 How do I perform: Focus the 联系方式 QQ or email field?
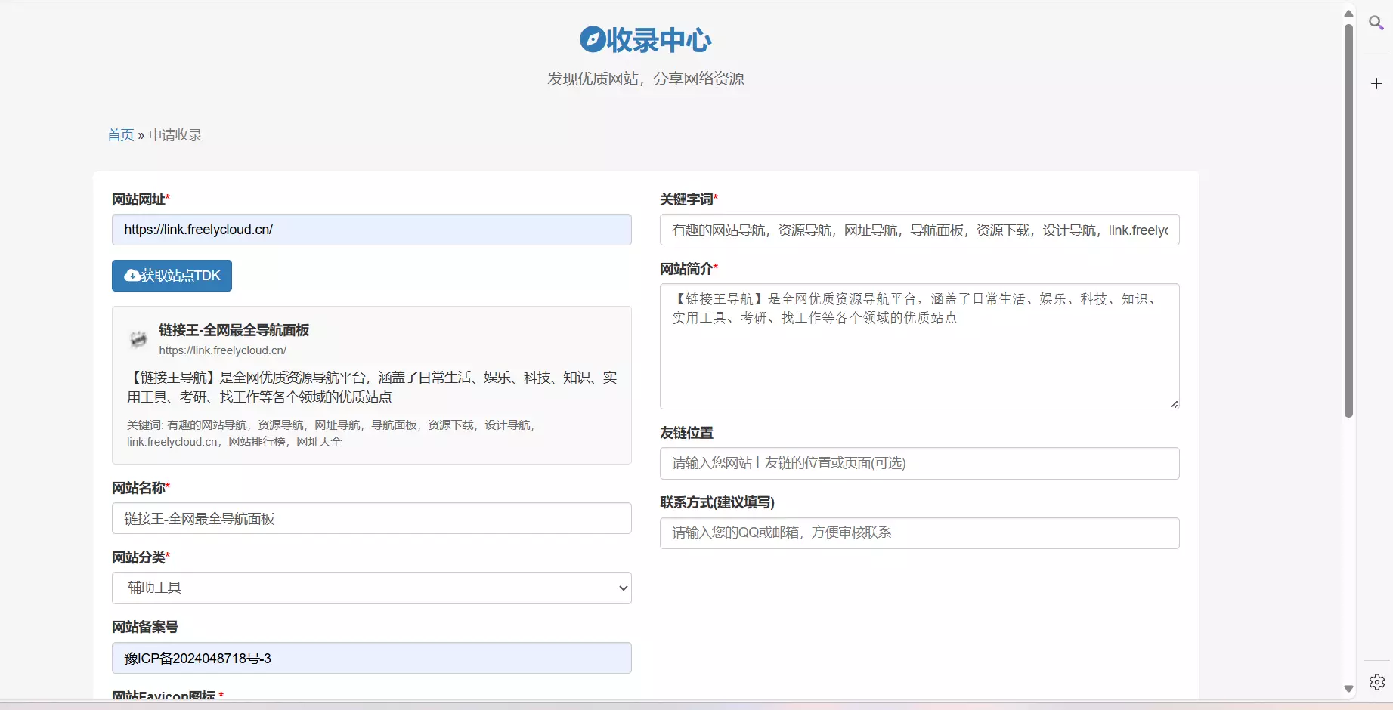[x=918, y=532]
